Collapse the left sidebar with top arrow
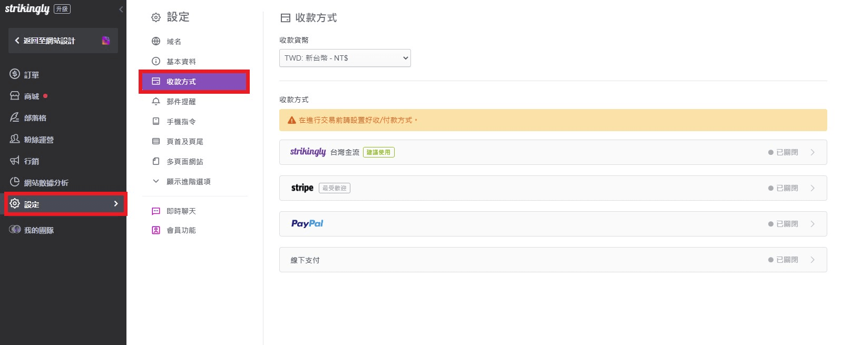Viewport: 842px width, 345px height. 121,9
